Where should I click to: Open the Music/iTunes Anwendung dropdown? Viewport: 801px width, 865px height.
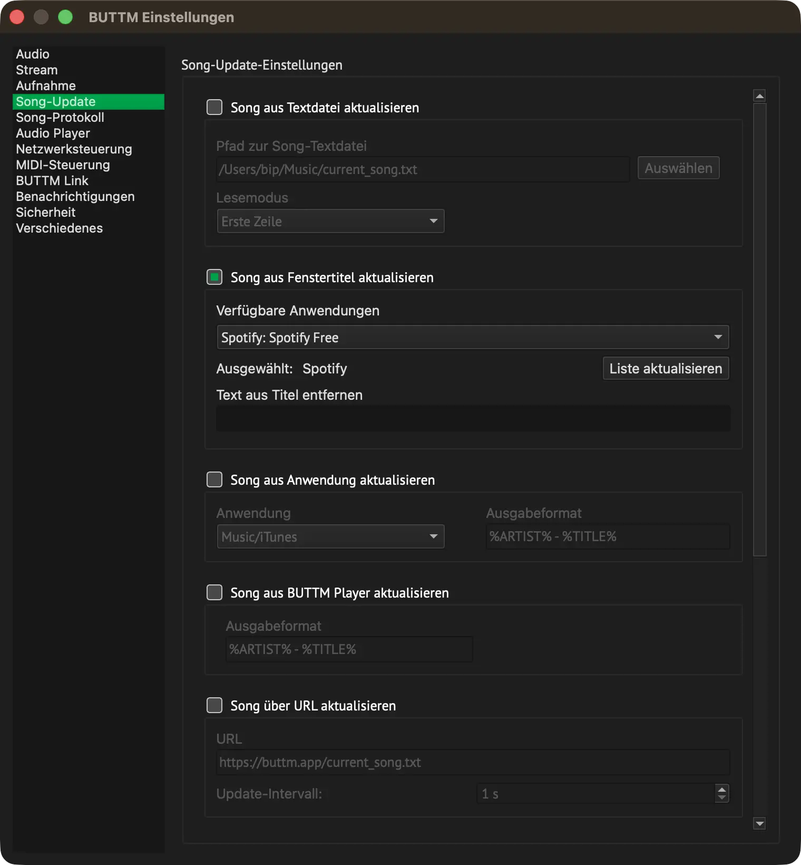coord(330,536)
